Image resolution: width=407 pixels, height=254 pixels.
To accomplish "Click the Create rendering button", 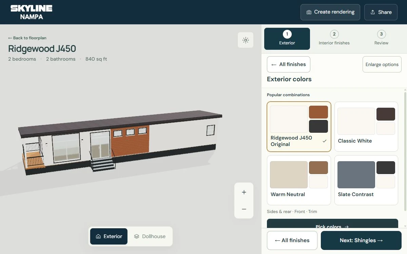I will tap(330, 12).
